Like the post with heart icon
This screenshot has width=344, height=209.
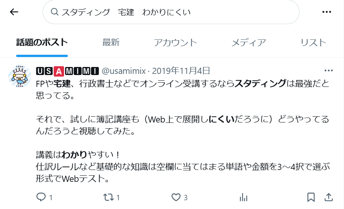pyautogui.click(x=179, y=198)
